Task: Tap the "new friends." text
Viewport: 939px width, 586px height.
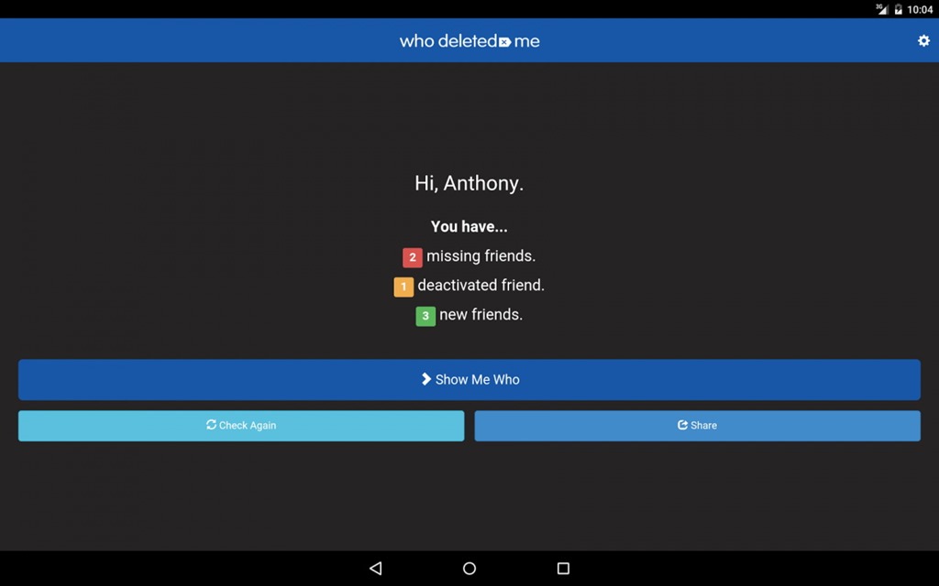Action: tap(481, 315)
